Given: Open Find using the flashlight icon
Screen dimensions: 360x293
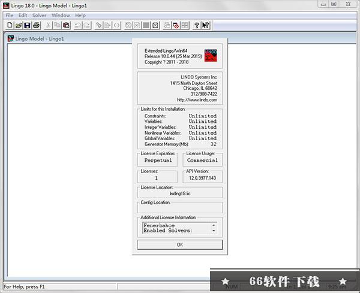Looking at the screenshot, I should coord(99,25).
